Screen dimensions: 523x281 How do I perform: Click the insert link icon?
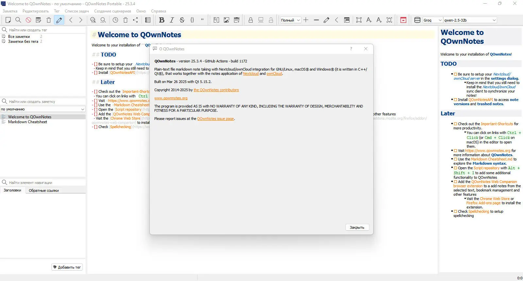click(216, 20)
